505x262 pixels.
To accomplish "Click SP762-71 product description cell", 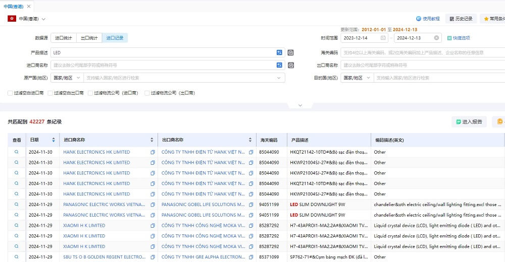I will (329, 257).
